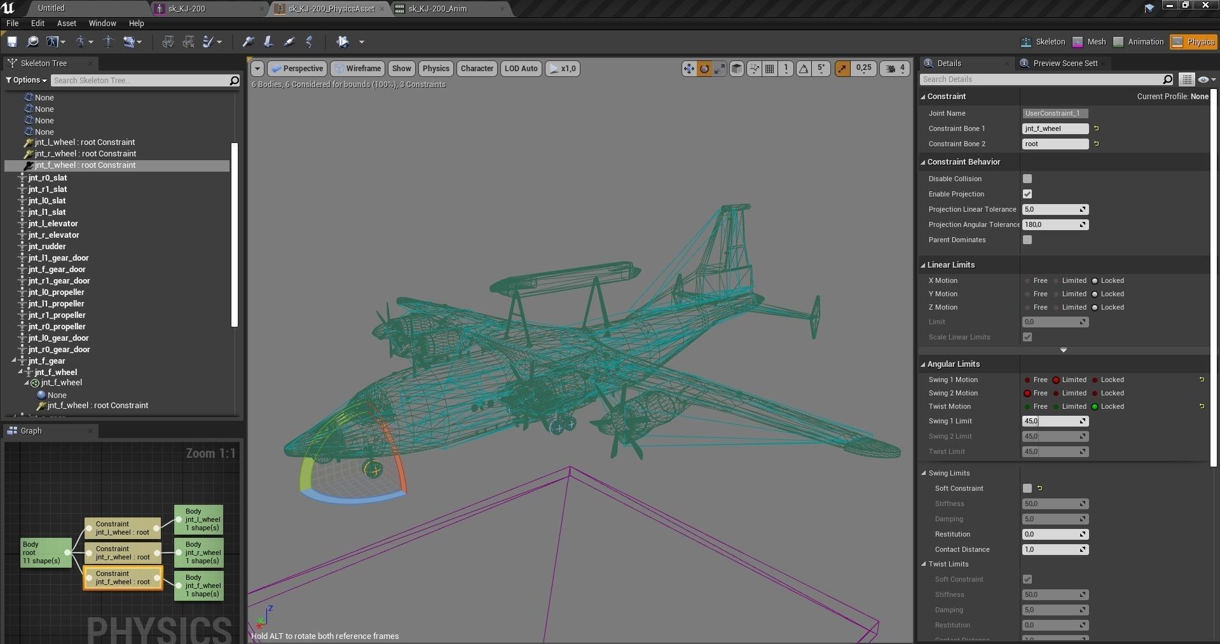The width and height of the screenshot is (1220, 644).
Task: Click the Details panel view options grid icon
Action: (1186, 79)
